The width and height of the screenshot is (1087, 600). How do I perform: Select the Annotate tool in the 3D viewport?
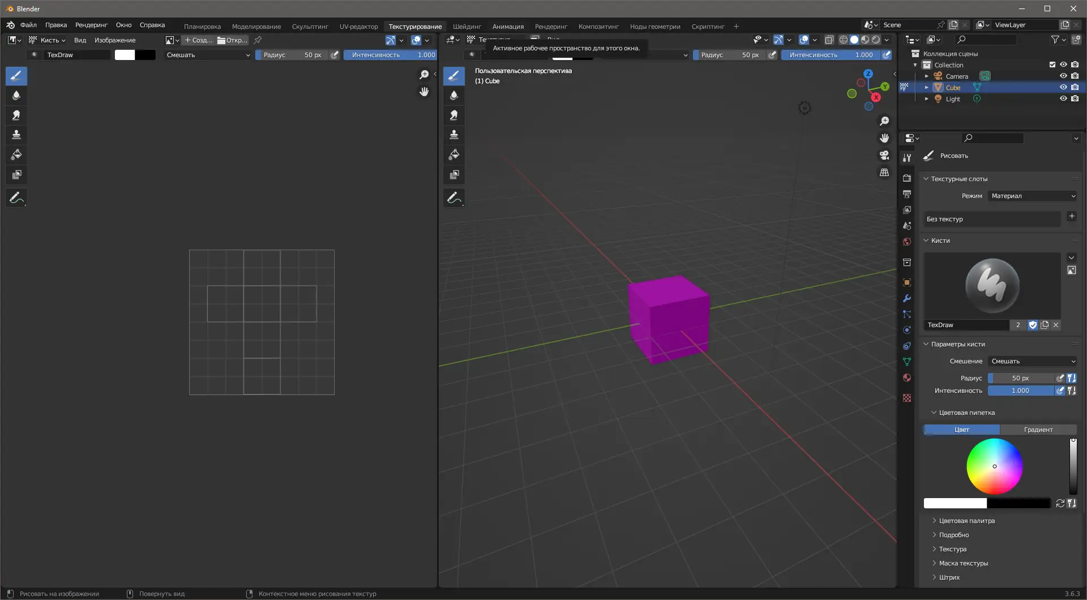(x=454, y=198)
